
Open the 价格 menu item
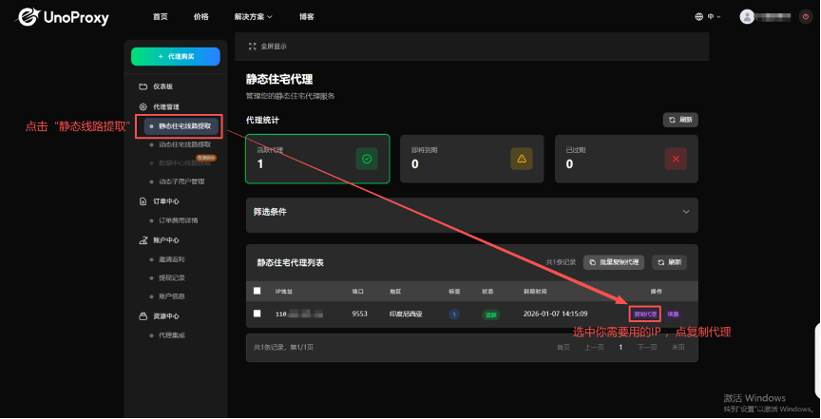pyautogui.click(x=200, y=16)
